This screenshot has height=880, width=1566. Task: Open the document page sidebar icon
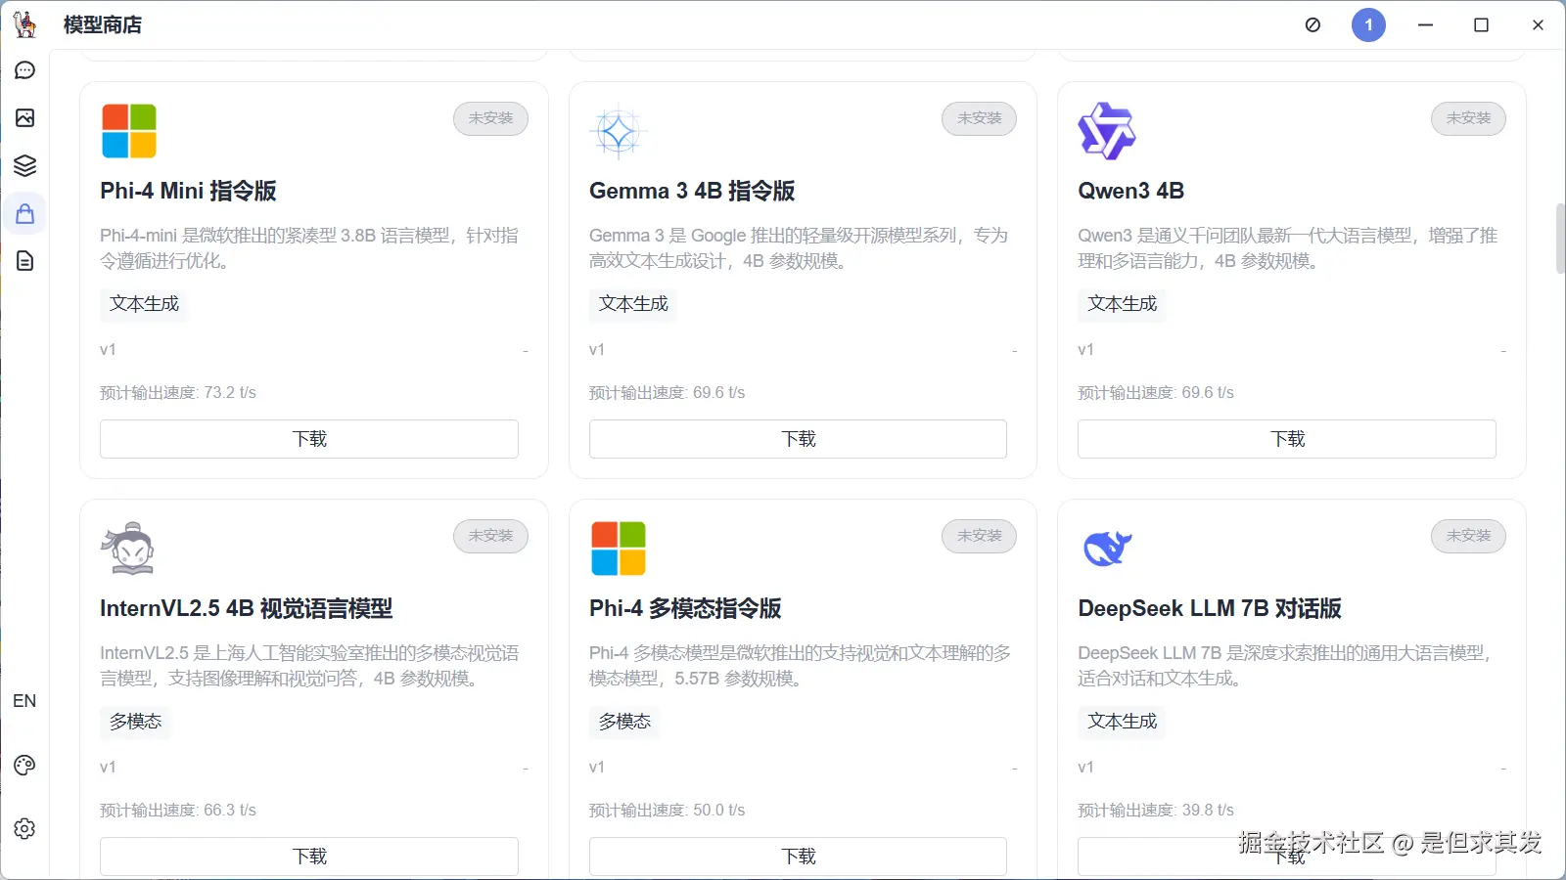click(25, 260)
